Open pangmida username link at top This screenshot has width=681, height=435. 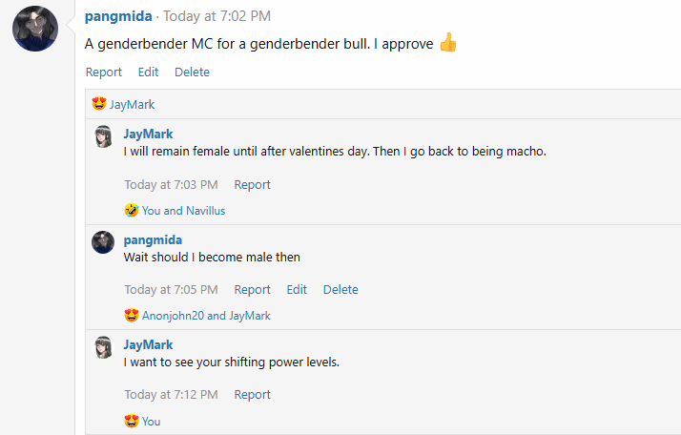coord(118,16)
